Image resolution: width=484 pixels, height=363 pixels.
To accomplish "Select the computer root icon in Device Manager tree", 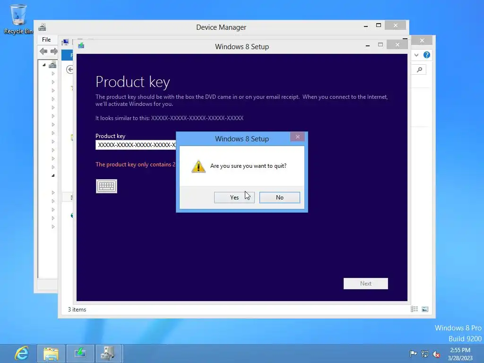I will click(52, 65).
